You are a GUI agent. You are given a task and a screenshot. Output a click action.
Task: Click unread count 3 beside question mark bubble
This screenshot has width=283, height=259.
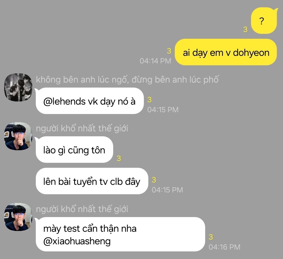coord(245,29)
